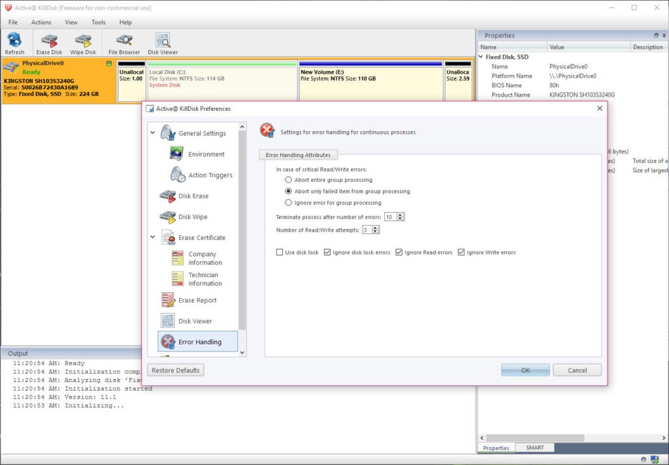Adjust the Terminate process errors spinner
Screen dimensions: 669x465
400,217
